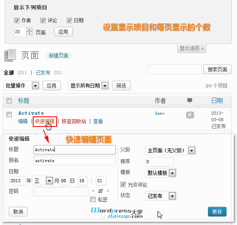
Task: Click 应用 next to bulk actions
Action: click(51, 86)
